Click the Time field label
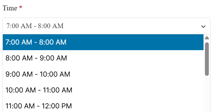213x112 pixels. pyautogui.click(x=10, y=8)
